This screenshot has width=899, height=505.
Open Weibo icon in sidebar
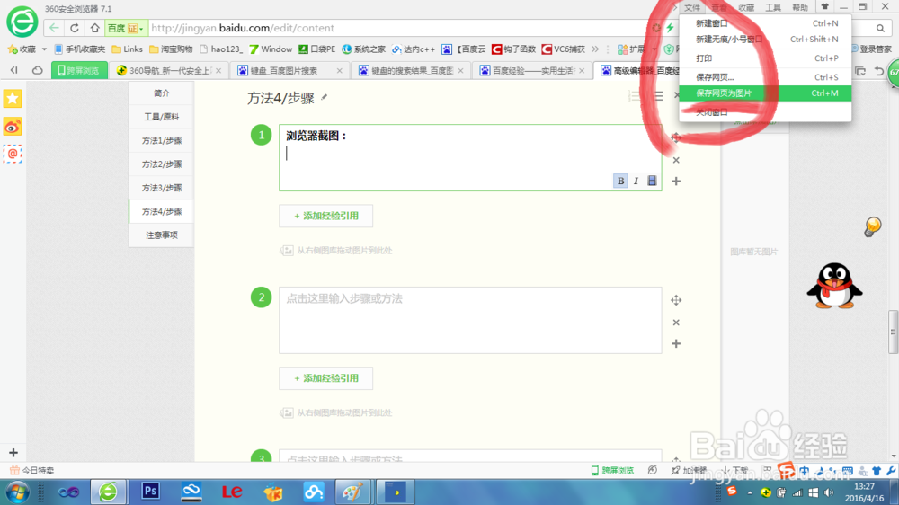pyautogui.click(x=13, y=126)
